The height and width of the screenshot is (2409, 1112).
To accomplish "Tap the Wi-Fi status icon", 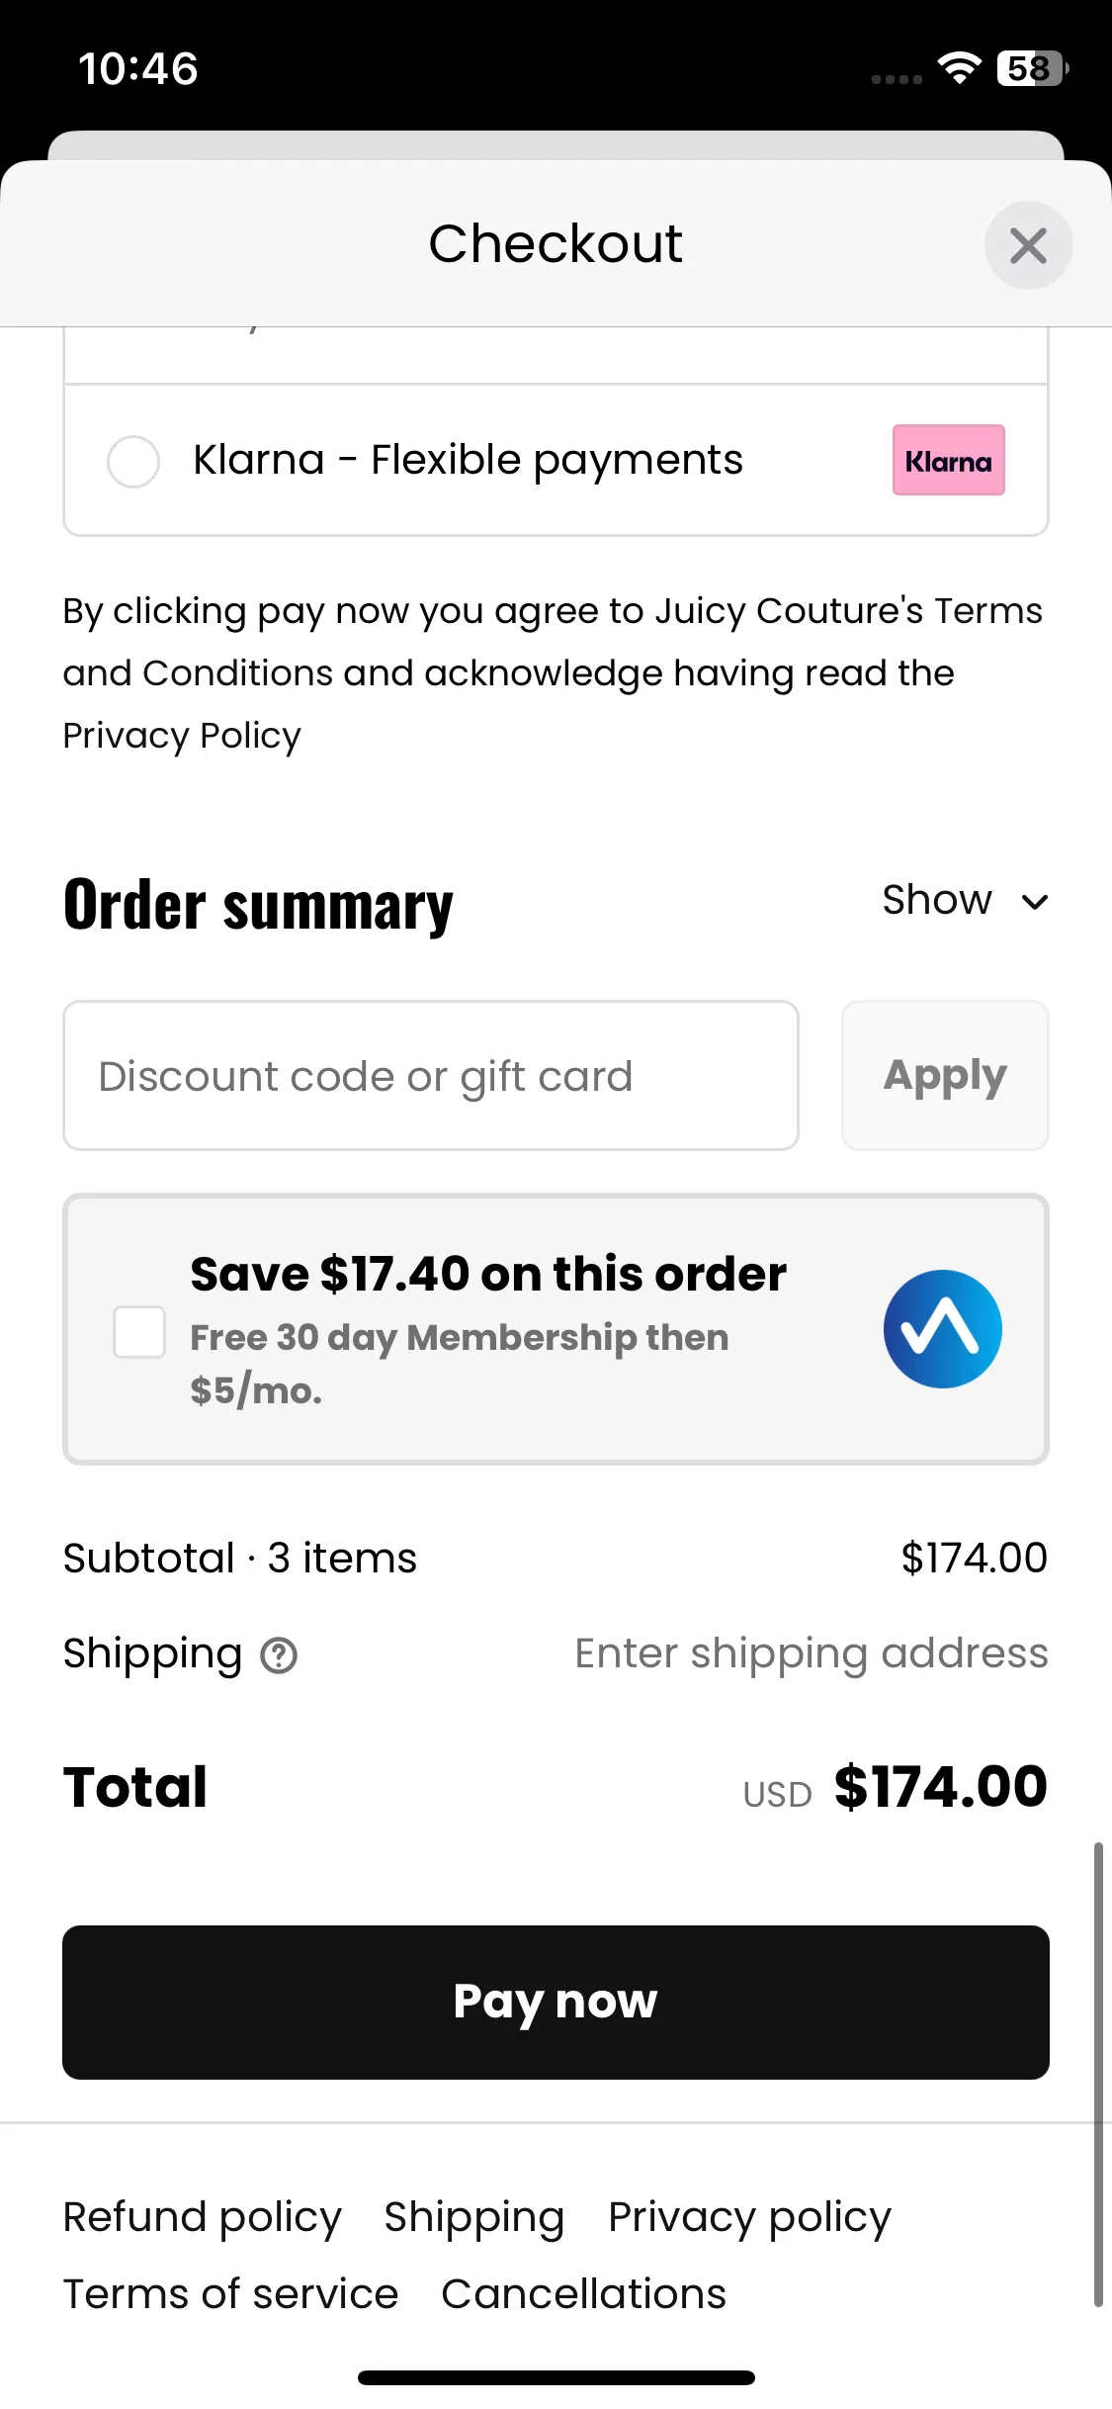I will click(959, 68).
